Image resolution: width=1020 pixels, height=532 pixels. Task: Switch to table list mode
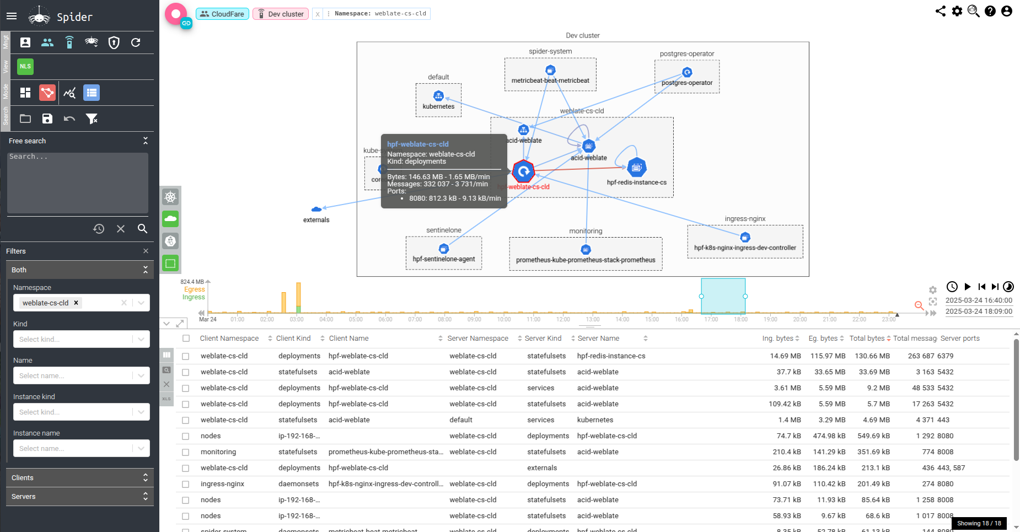tap(92, 93)
